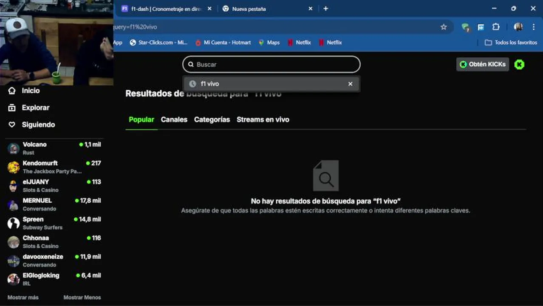Switch to the Streams en vivo tab
The image size is (543, 306).
click(x=263, y=120)
